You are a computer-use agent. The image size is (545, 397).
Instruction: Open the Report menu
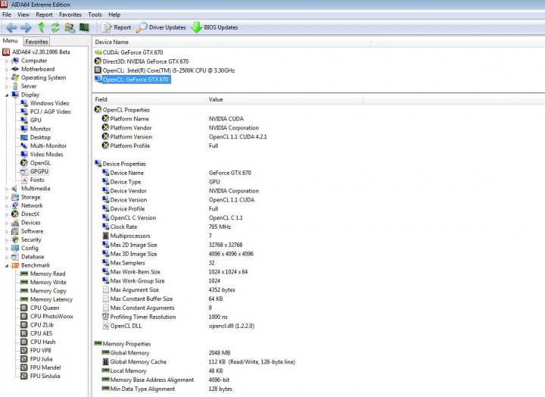44,14
